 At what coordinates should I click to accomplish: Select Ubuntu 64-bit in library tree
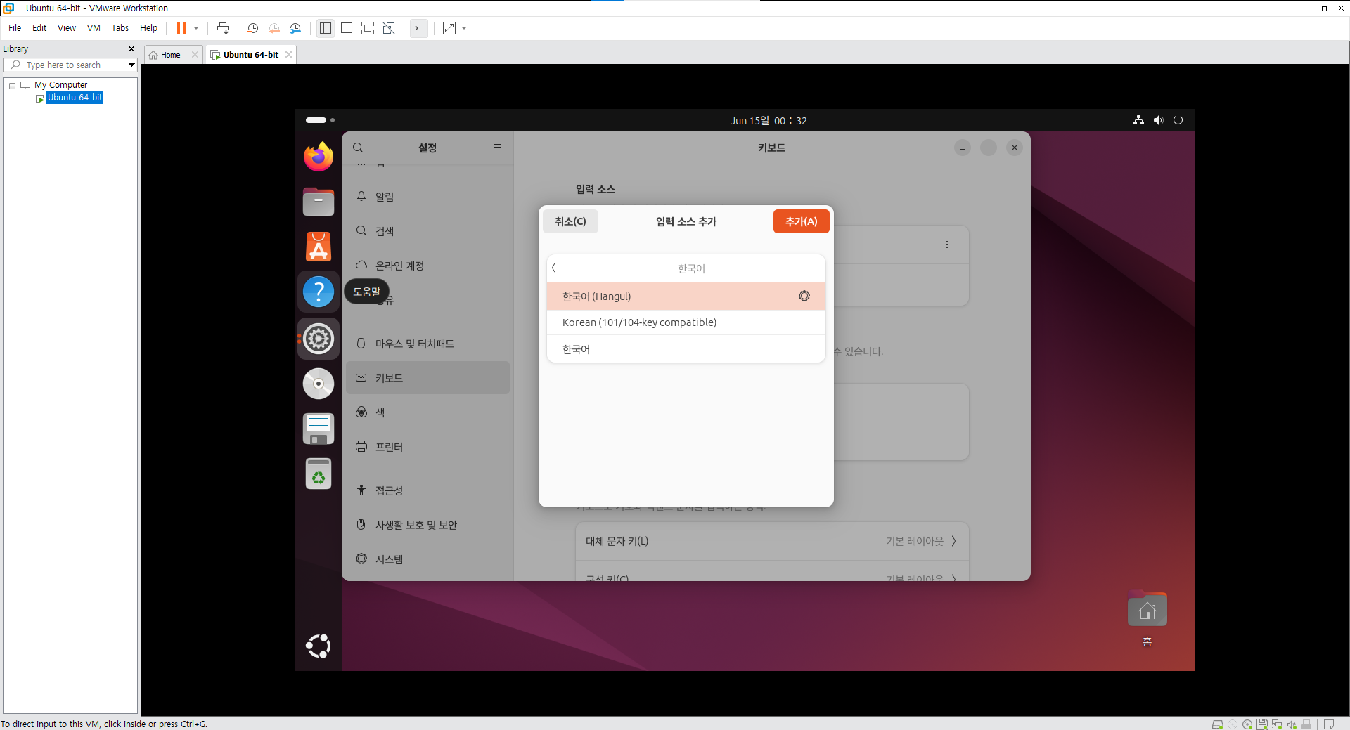pyautogui.click(x=75, y=98)
